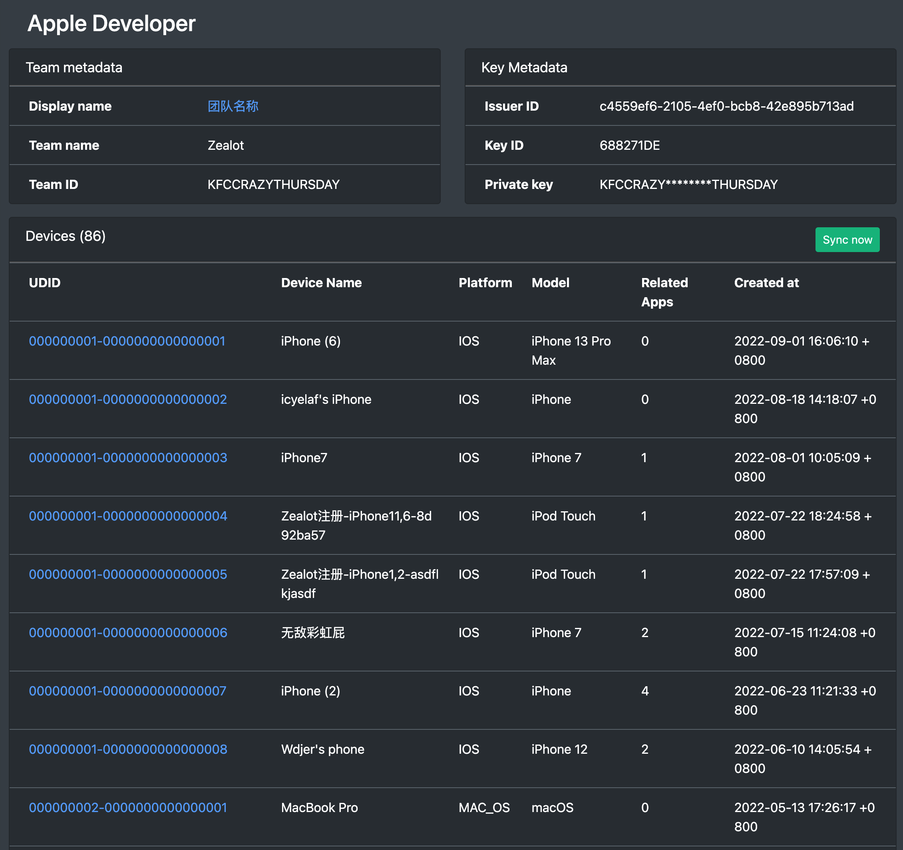Viewport: 903px width, 850px height.
Task: Select platform cell MAC_OS
Action: (x=484, y=807)
